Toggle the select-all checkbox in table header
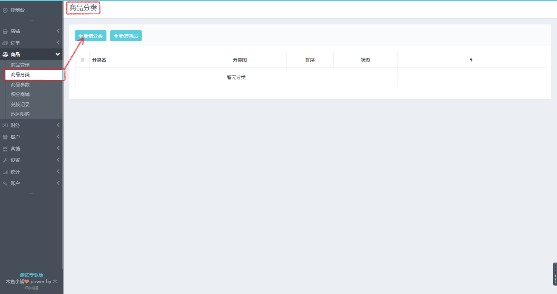This screenshot has height=294, width=557. click(x=82, y=60)
